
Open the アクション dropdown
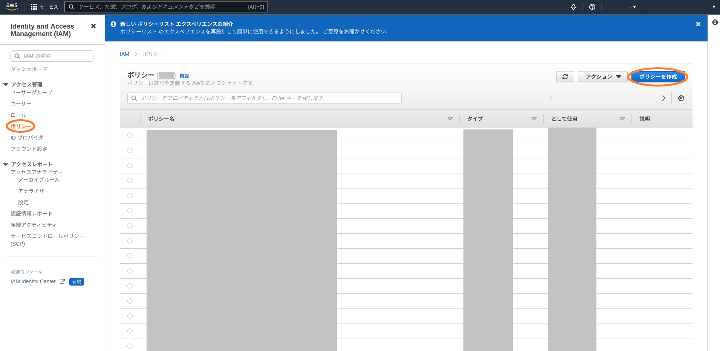click(x=602, y=77)
